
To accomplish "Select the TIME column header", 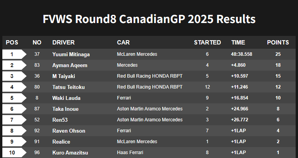I will pyautogui.click(x=238, y=43).
